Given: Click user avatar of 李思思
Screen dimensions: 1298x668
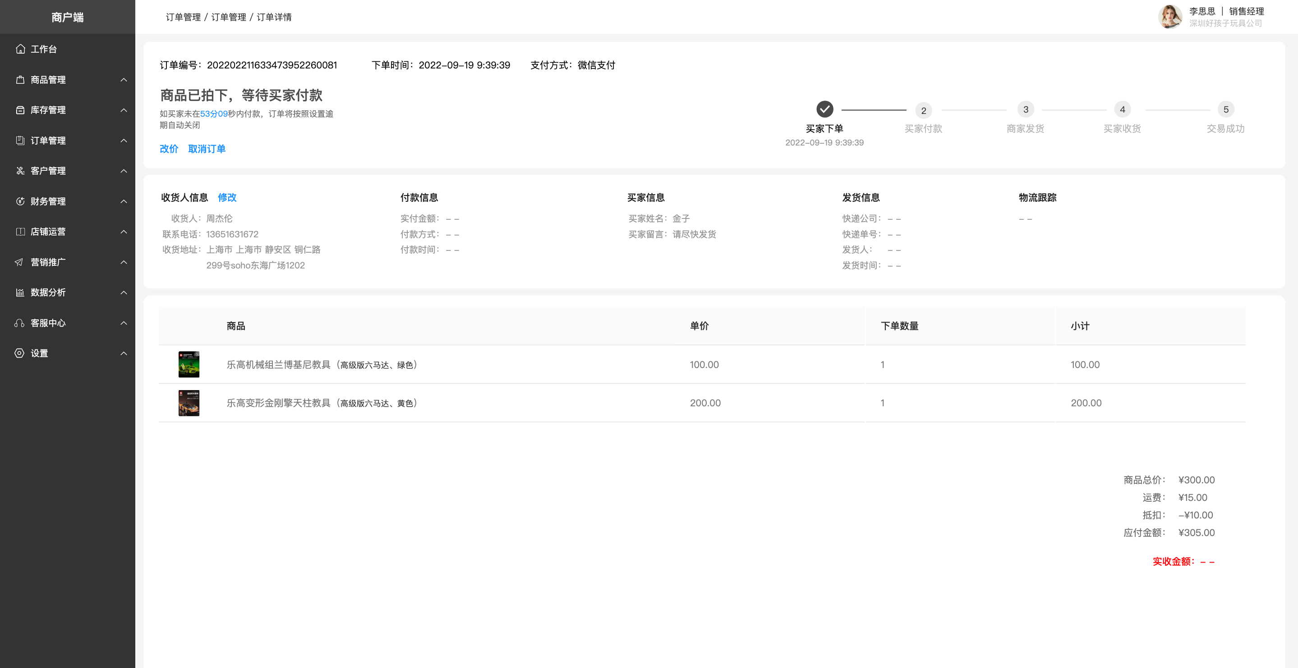Looking at the screenshot, I should [x=1169, y=17].
